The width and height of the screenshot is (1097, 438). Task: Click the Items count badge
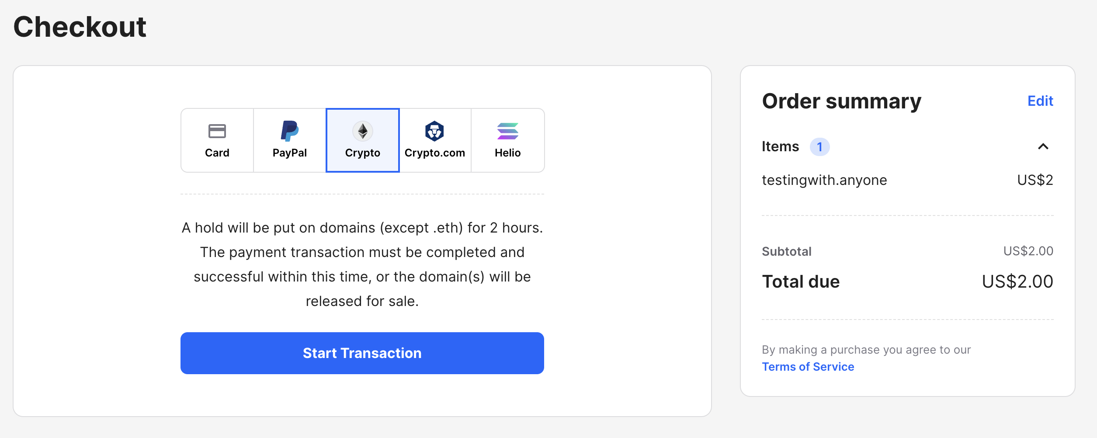pos(819,147)
